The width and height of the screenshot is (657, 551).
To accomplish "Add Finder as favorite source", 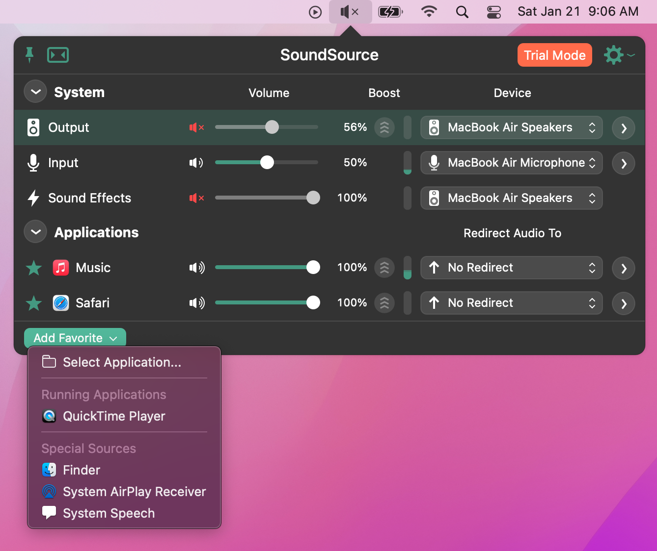I will (124, 470).
